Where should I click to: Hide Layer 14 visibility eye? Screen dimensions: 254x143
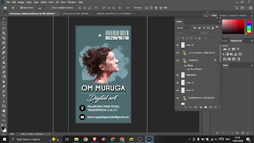[x=178, y=45]
